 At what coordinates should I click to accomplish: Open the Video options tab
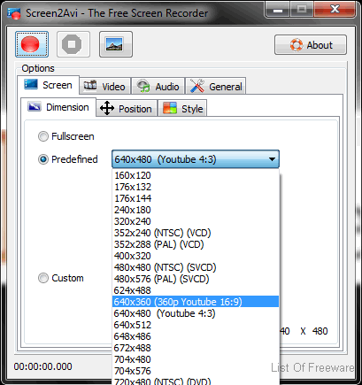105,87
